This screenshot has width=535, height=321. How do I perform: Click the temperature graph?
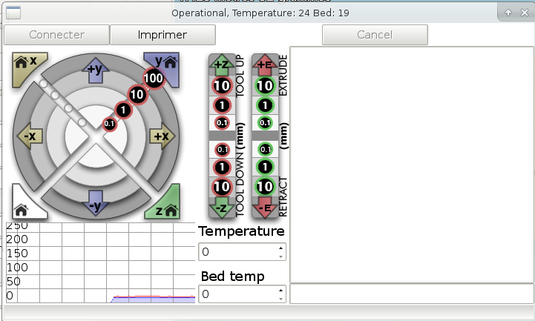[101, 262]
